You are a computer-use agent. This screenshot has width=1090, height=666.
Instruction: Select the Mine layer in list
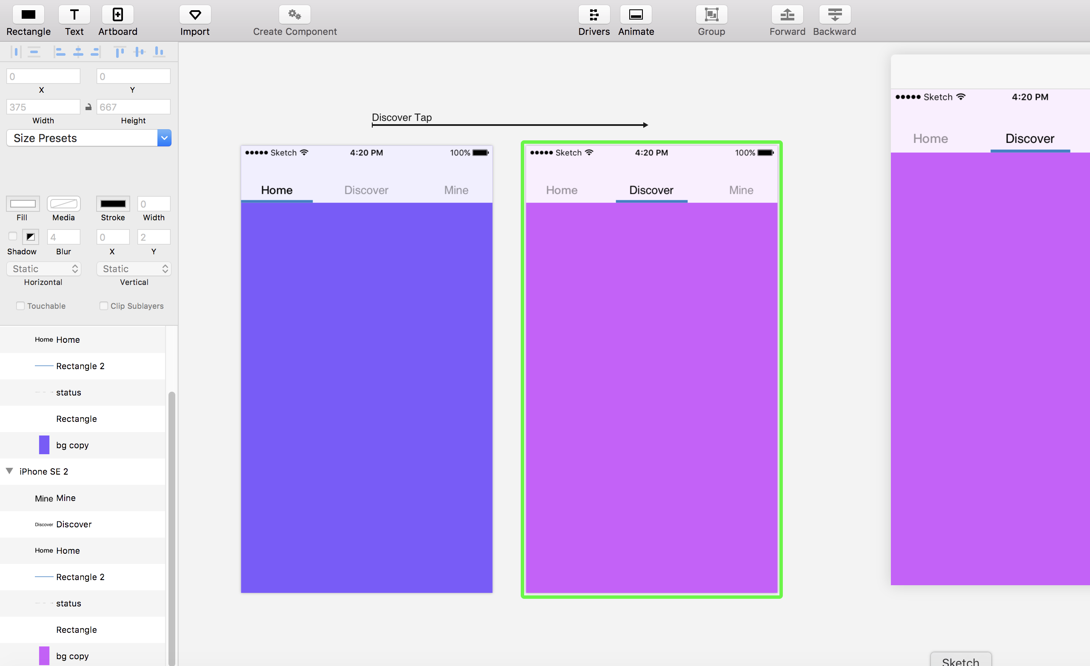pos(83,498)
